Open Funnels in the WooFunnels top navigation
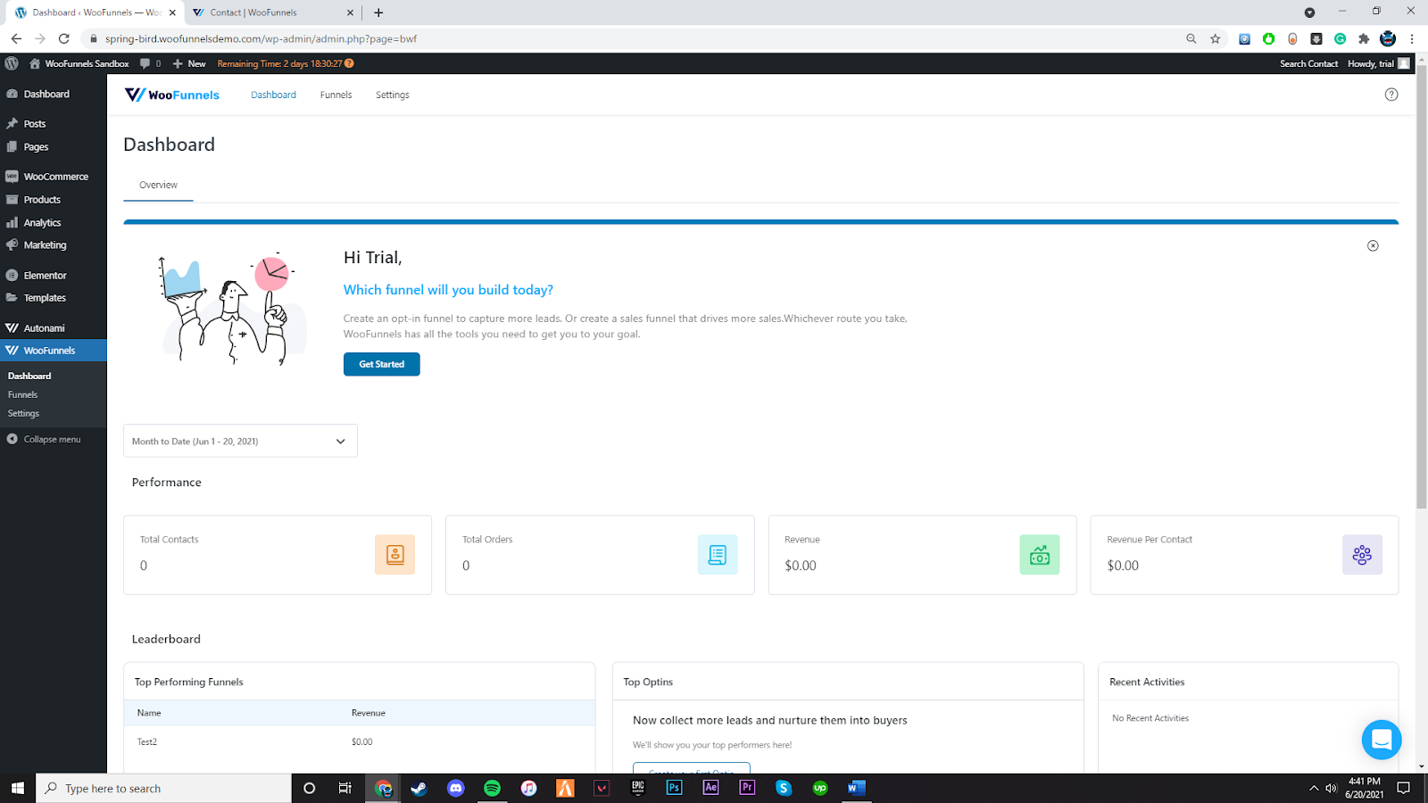 [336, 95]
